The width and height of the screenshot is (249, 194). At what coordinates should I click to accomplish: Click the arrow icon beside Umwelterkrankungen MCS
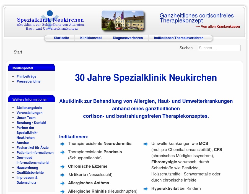[x=146, y=144]
